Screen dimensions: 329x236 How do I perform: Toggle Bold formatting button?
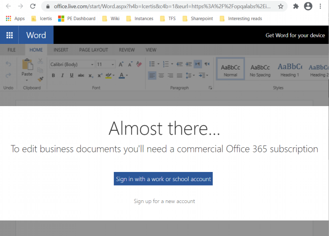click(x=53, y=75)
